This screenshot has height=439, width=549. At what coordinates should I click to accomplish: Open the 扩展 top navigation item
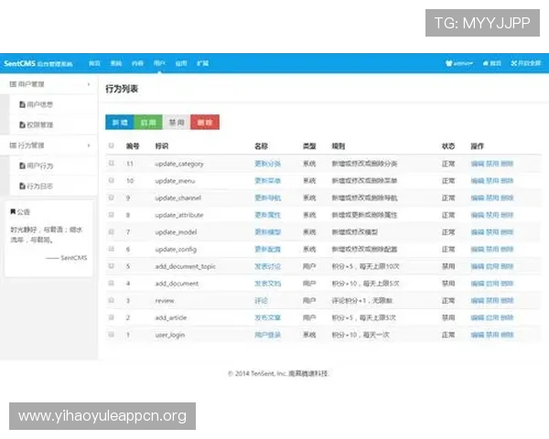tap(203, 63)
